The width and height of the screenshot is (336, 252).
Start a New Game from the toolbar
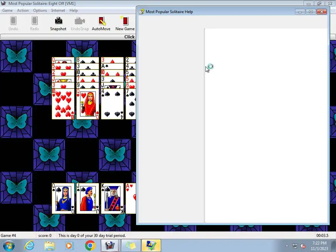tap(125, 24)
